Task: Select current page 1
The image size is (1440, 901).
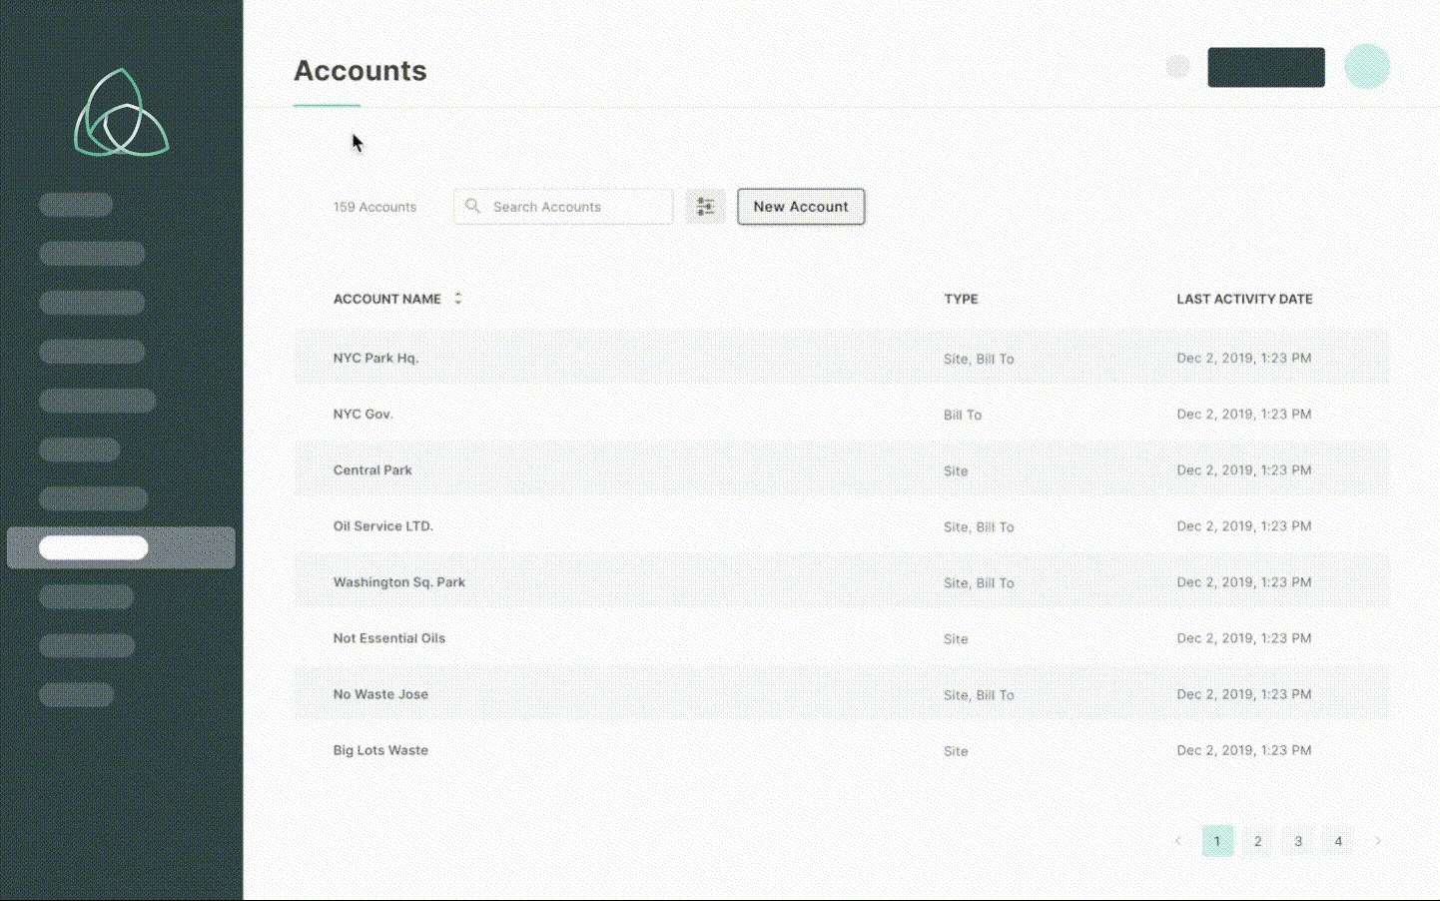Action: click(1217, 841)
